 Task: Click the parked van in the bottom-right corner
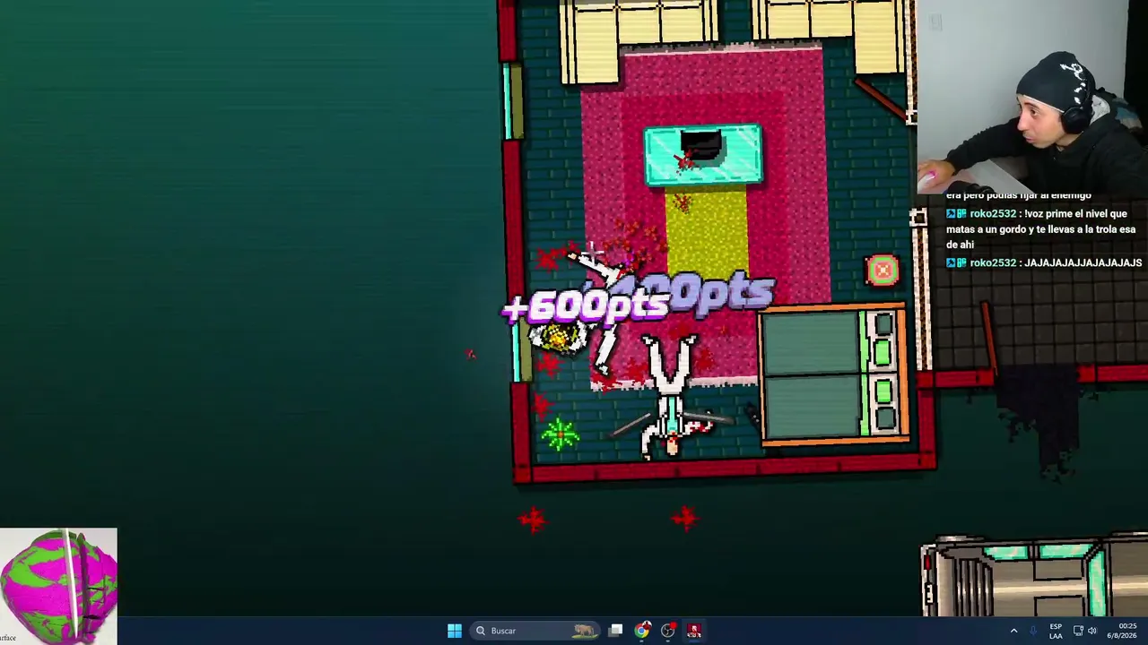[1035, 577]
